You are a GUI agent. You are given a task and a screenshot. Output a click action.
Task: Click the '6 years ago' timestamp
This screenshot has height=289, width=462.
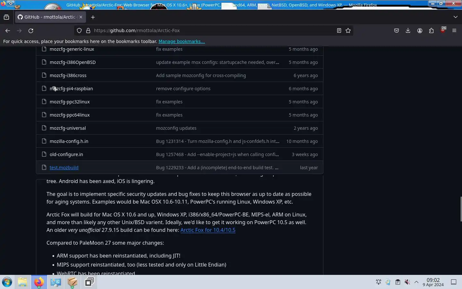(306, 75)
